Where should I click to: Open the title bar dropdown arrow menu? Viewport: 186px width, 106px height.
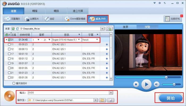click(154, 3)
